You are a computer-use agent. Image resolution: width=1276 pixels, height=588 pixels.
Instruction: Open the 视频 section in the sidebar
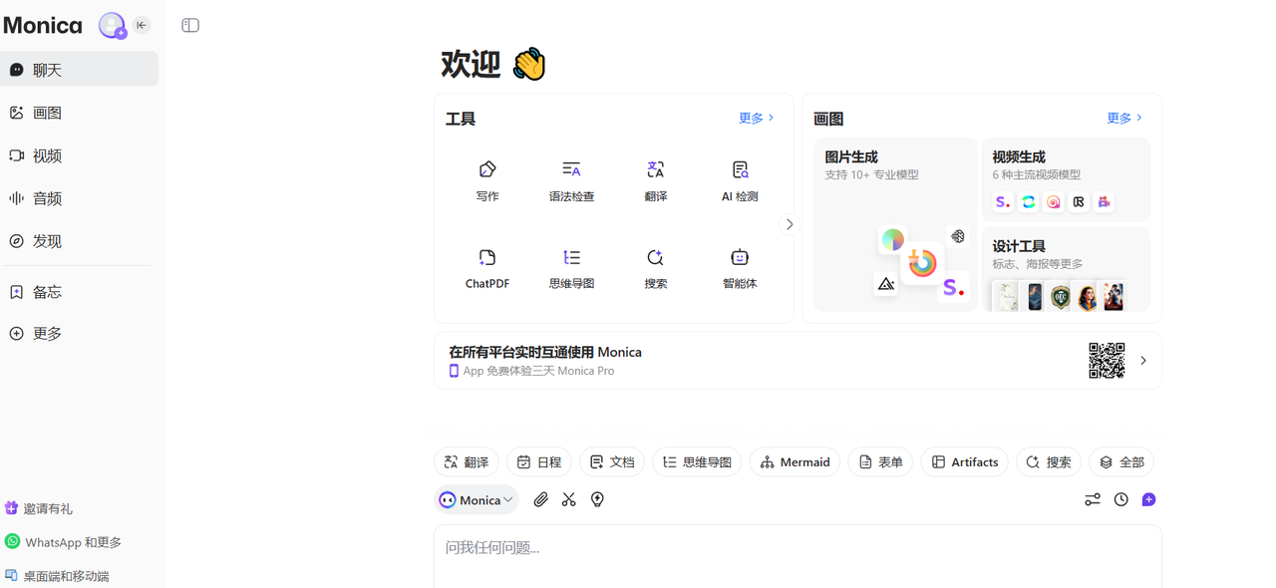[79, 155]
